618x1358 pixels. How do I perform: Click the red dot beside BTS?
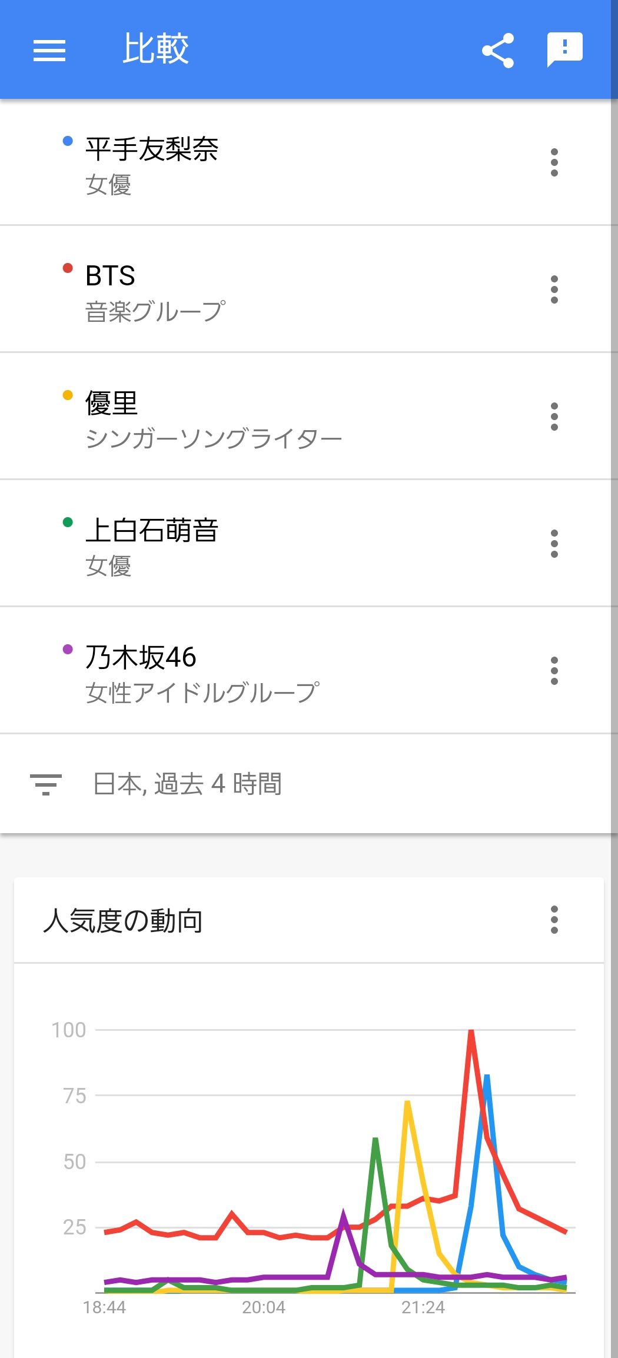68,268
